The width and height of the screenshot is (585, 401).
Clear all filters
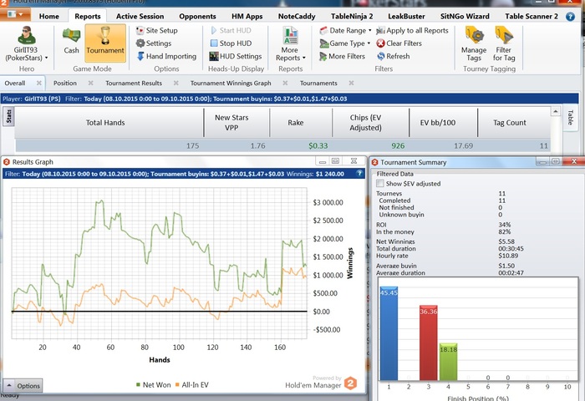point(399,43)
